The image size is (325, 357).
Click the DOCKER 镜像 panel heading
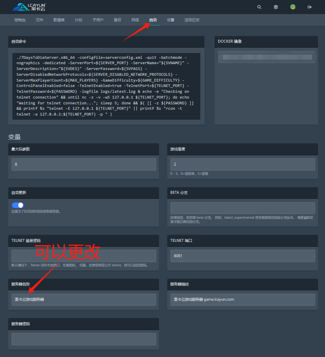230,41
